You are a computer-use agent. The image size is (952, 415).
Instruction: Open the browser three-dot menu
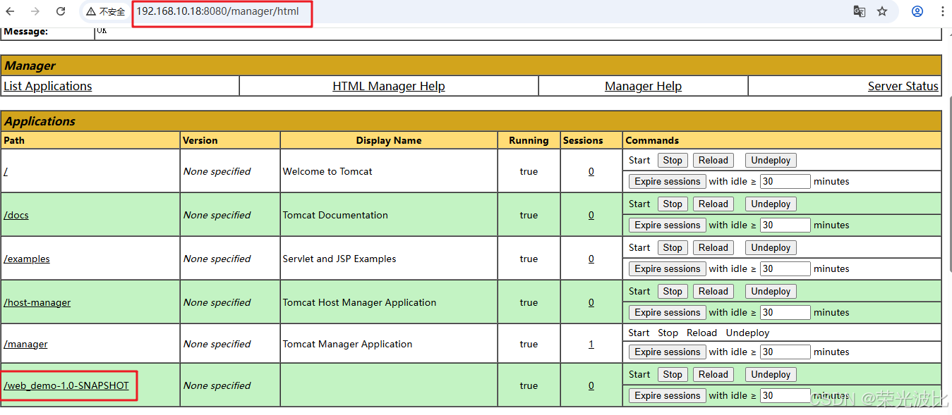pos(943,11)
